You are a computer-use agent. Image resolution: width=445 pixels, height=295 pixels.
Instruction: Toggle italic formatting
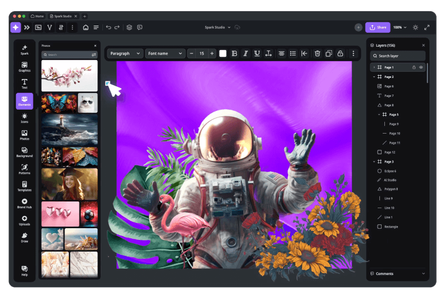[246, 53]
